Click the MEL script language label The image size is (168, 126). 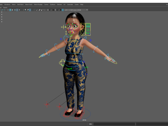[x=90, y=124]
